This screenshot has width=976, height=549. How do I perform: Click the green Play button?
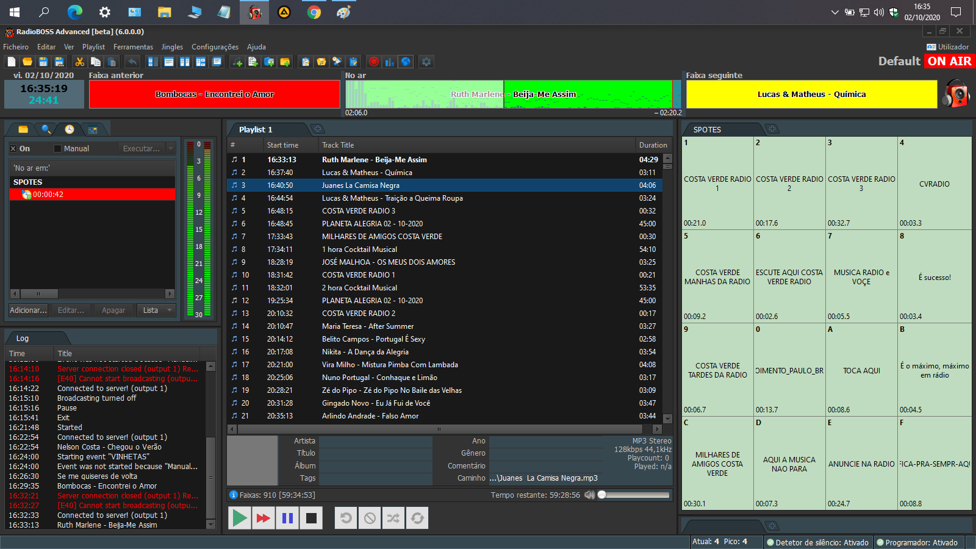coord(240,518)
